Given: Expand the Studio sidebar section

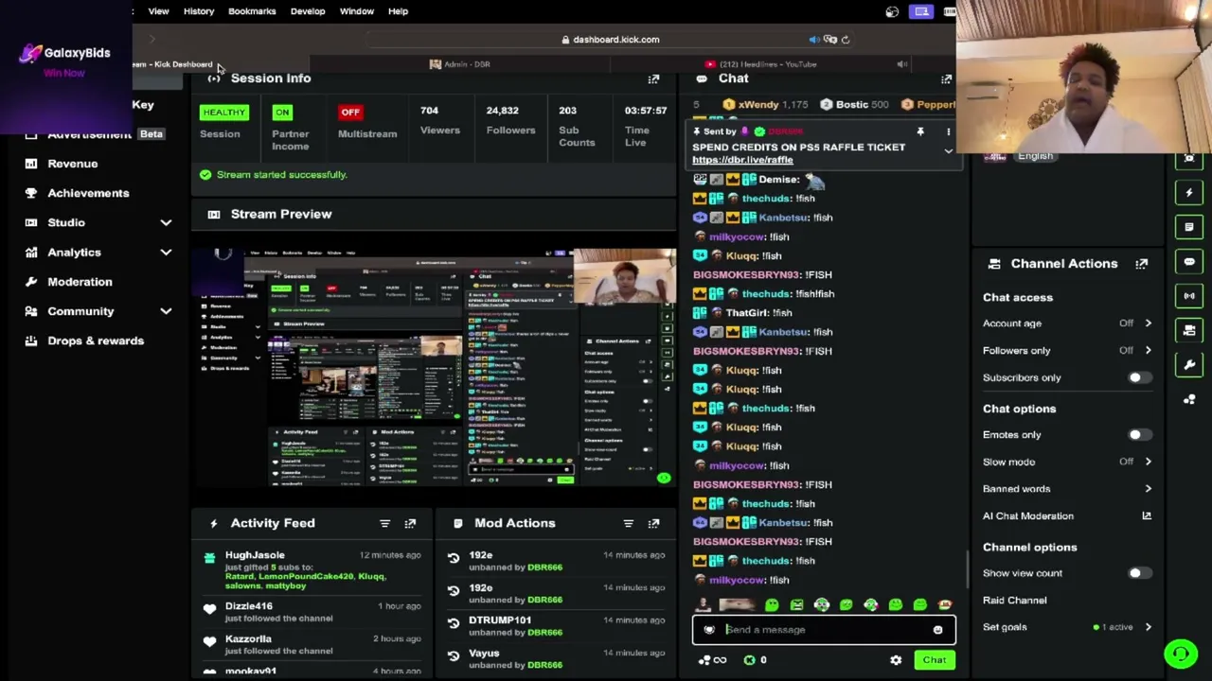Looking at the screenshot, I should coord(166,223).
